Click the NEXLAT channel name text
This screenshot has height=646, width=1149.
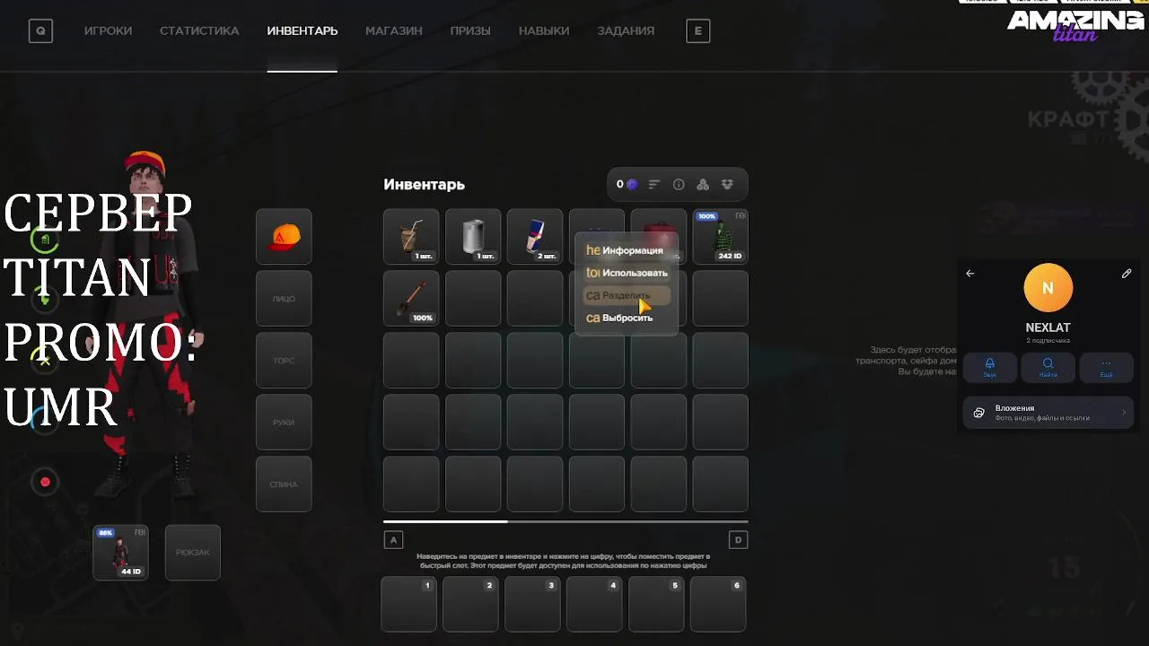(x=1048, y=327)
